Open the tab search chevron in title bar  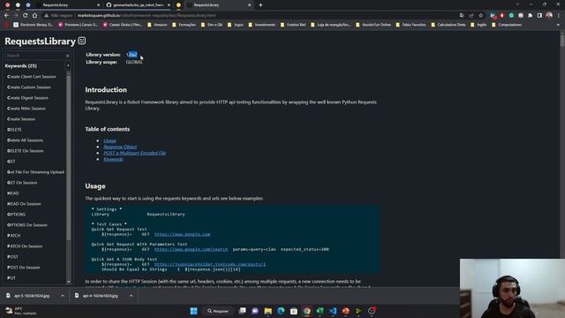[517, 4]
